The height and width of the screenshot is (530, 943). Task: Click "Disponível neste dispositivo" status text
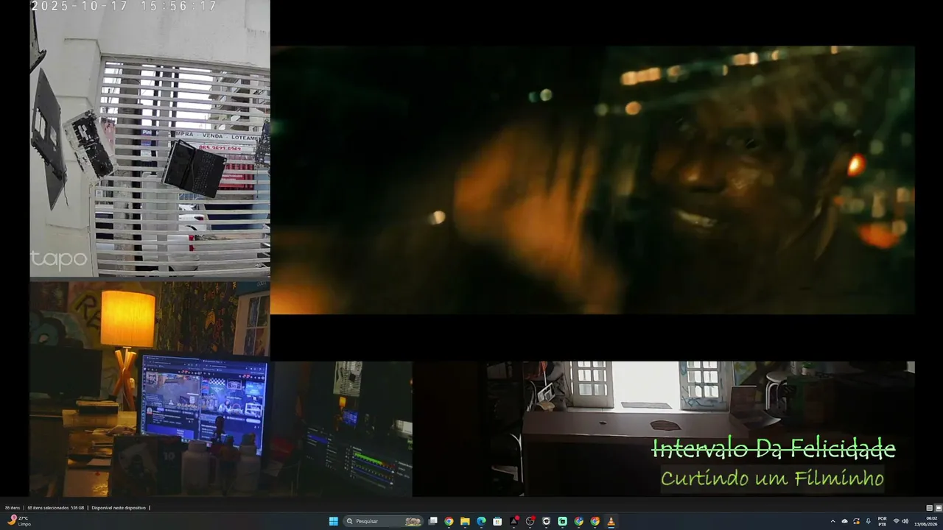pyautogui.click(x=119, y=508)
